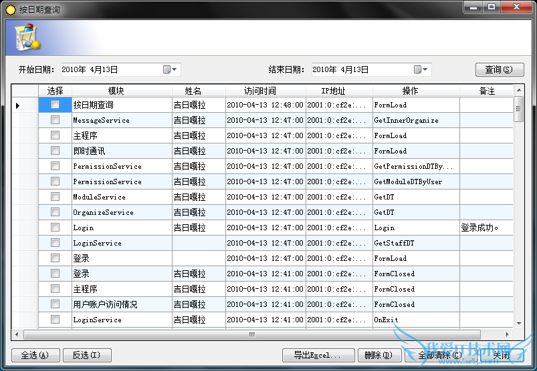Click the 删除(D) delete button
This screenshot has width=537, height=371.
[379, 355]
